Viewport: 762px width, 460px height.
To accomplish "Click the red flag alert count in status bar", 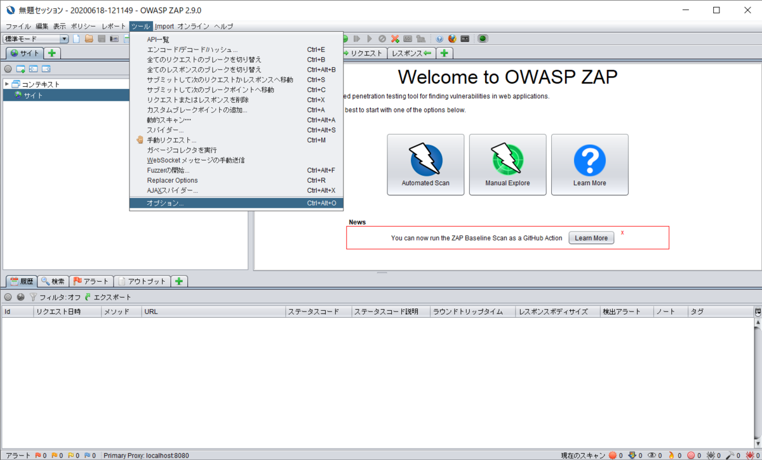I will tap(40, 456).
